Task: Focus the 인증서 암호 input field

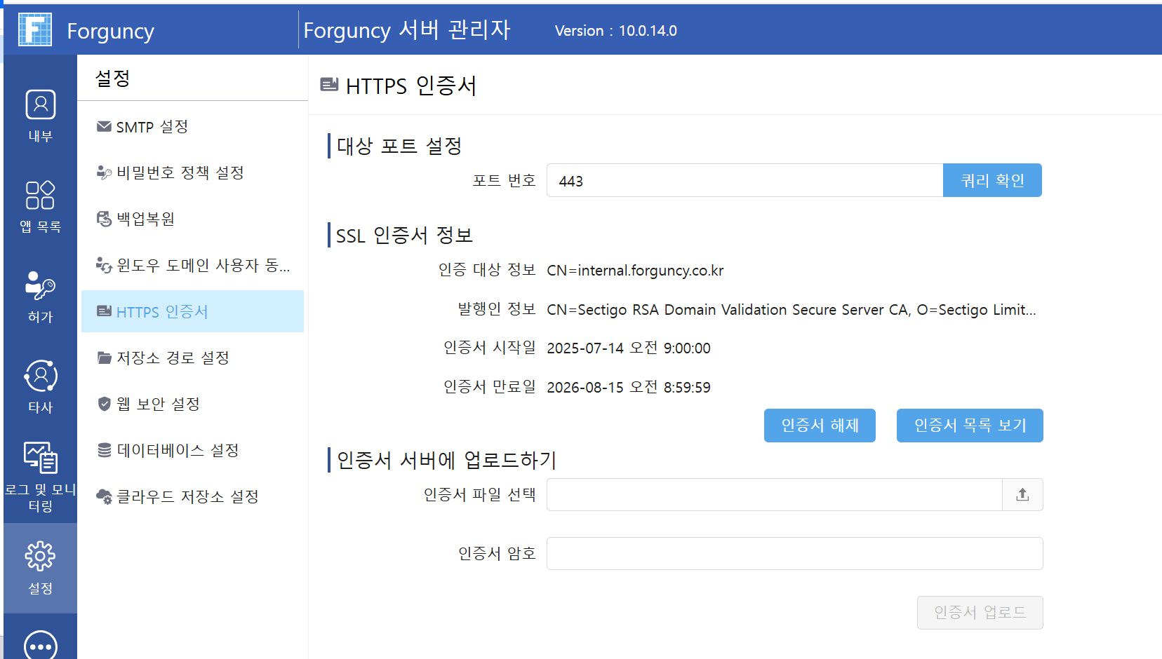Action: coord(794,554)
